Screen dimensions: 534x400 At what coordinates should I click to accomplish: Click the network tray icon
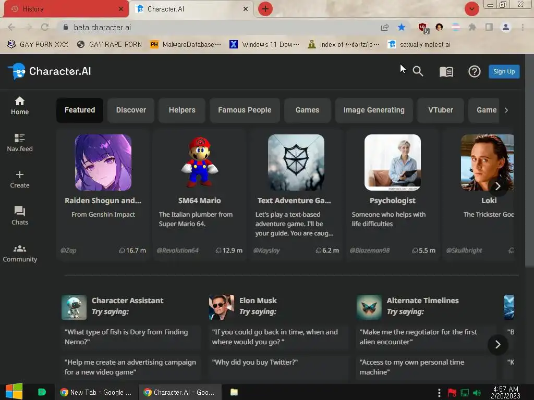[465, 393]
